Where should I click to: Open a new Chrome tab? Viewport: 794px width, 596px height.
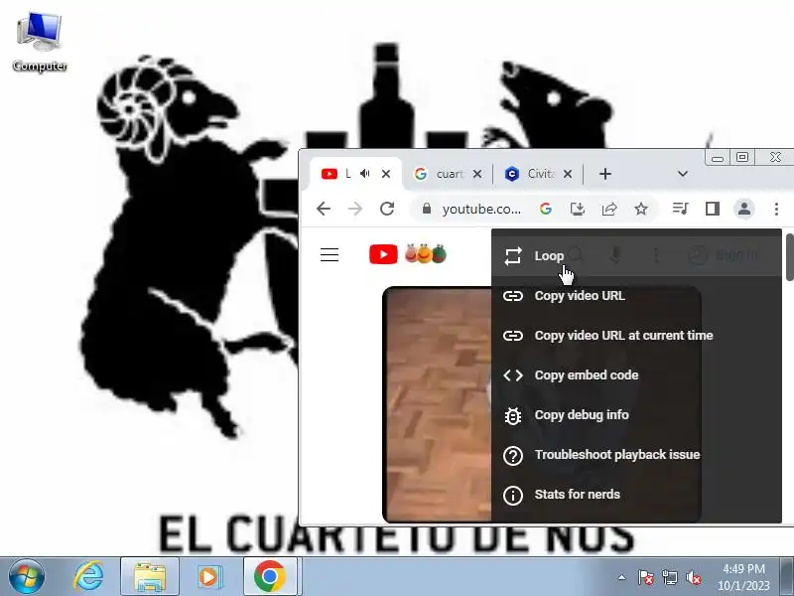[605, 174]
